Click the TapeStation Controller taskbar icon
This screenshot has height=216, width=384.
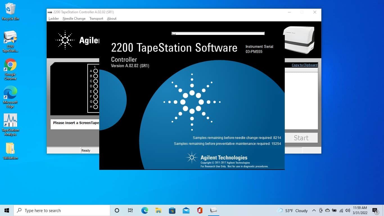tap(214, 210)
